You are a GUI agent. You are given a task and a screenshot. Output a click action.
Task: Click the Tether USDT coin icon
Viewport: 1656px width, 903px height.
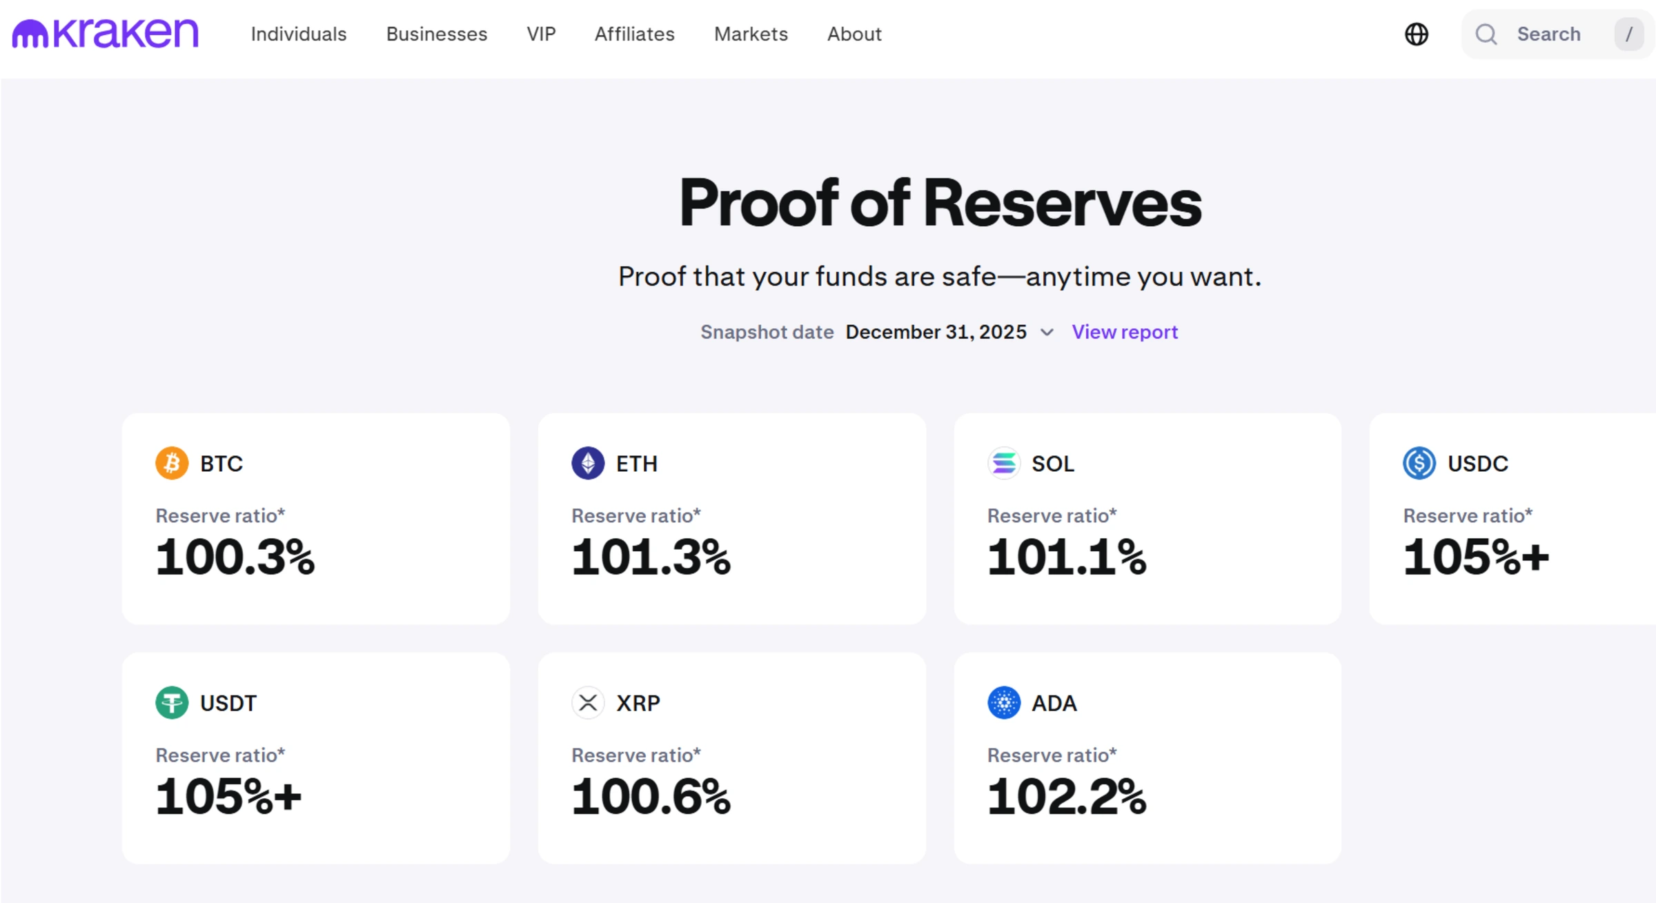(x=172, y=702)
